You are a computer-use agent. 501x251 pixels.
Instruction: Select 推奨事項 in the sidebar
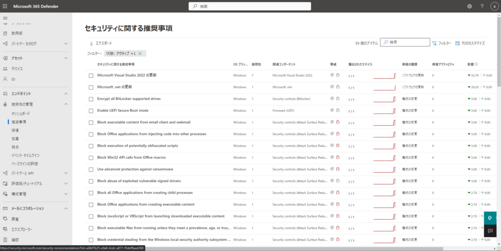point(19,122)
